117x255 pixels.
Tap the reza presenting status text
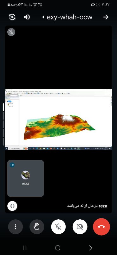[x=87, y=206]
